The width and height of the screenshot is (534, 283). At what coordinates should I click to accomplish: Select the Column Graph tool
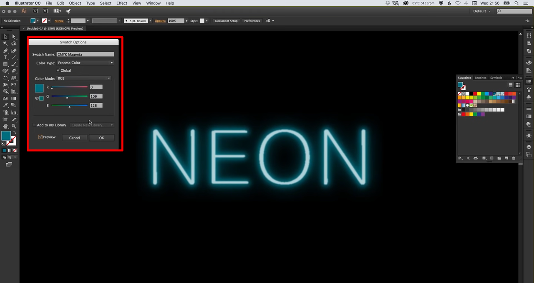pos(14,112)
